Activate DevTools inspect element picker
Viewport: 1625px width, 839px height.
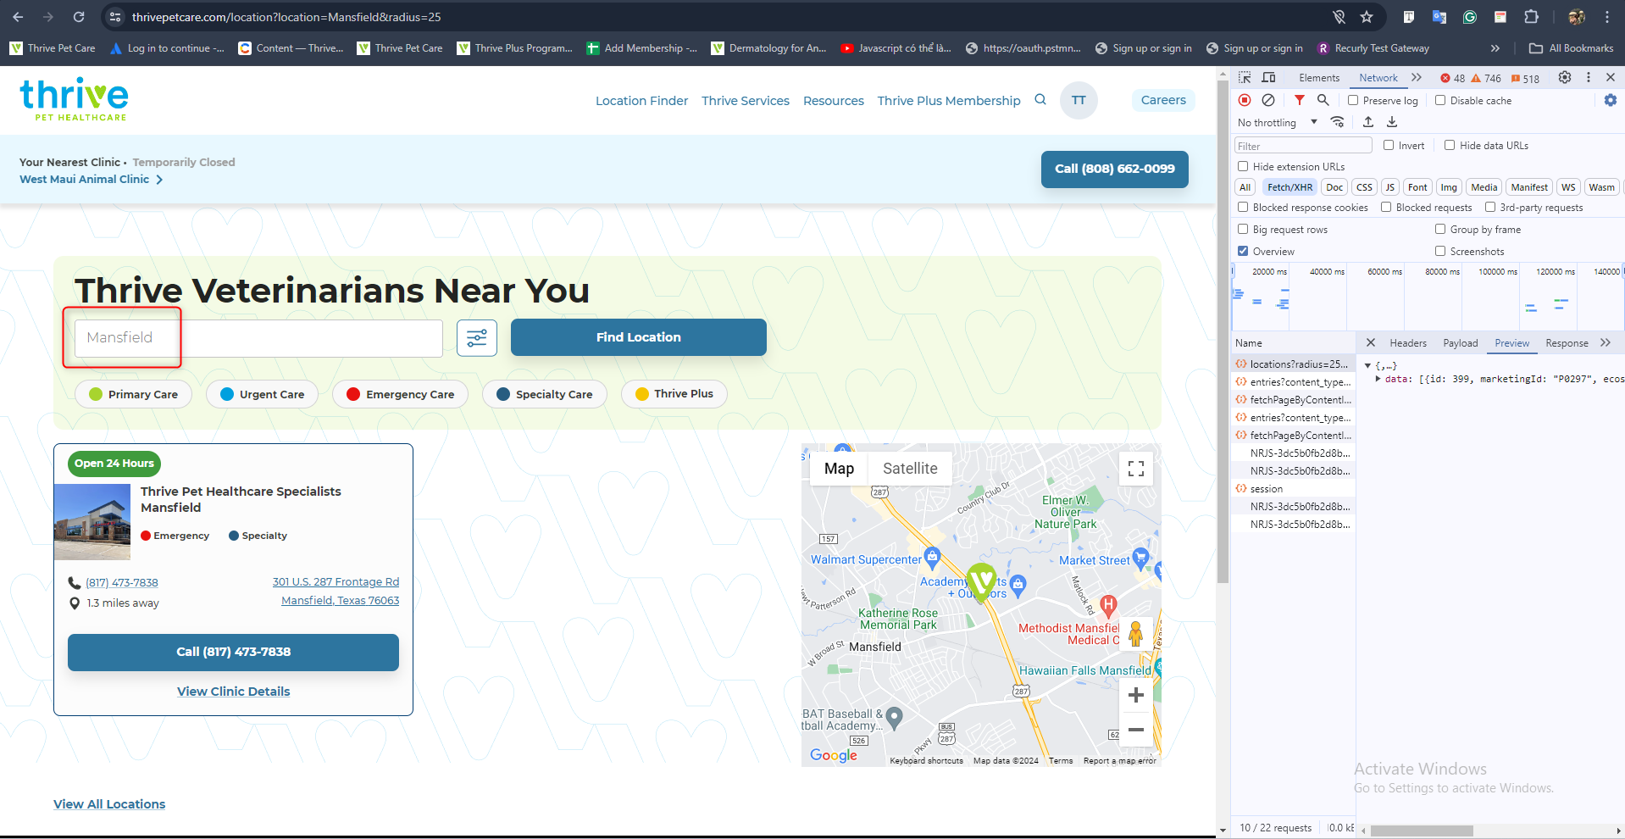coord(1245,77)
